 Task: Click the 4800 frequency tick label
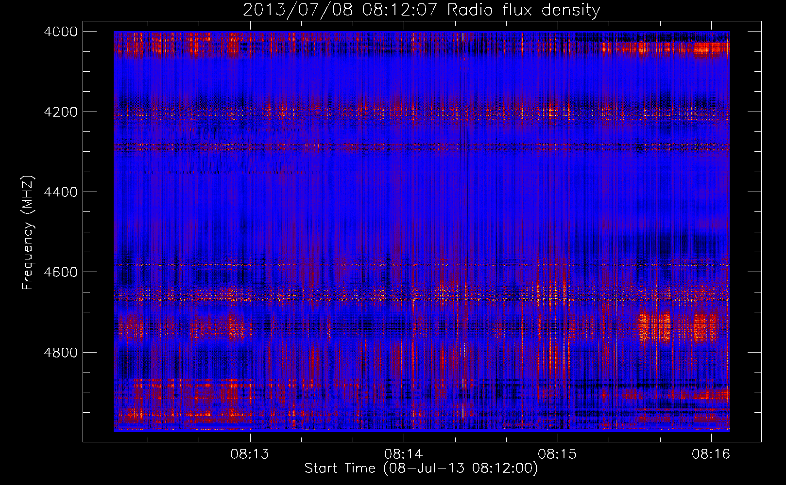click(x=61, y=352)
